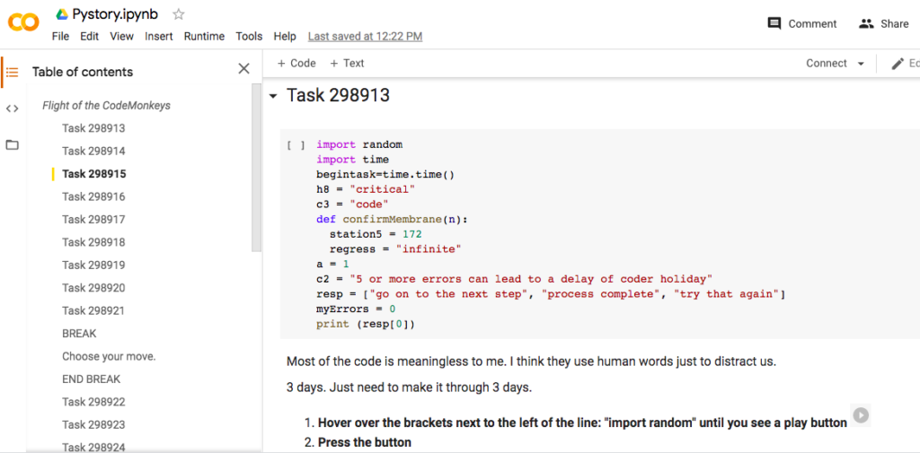
Task: Add a new Text cell
Action: (x=348, y=64)
